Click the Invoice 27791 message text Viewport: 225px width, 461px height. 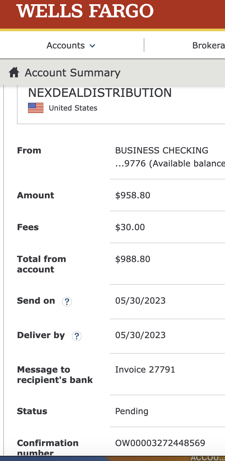coord(145,370)
